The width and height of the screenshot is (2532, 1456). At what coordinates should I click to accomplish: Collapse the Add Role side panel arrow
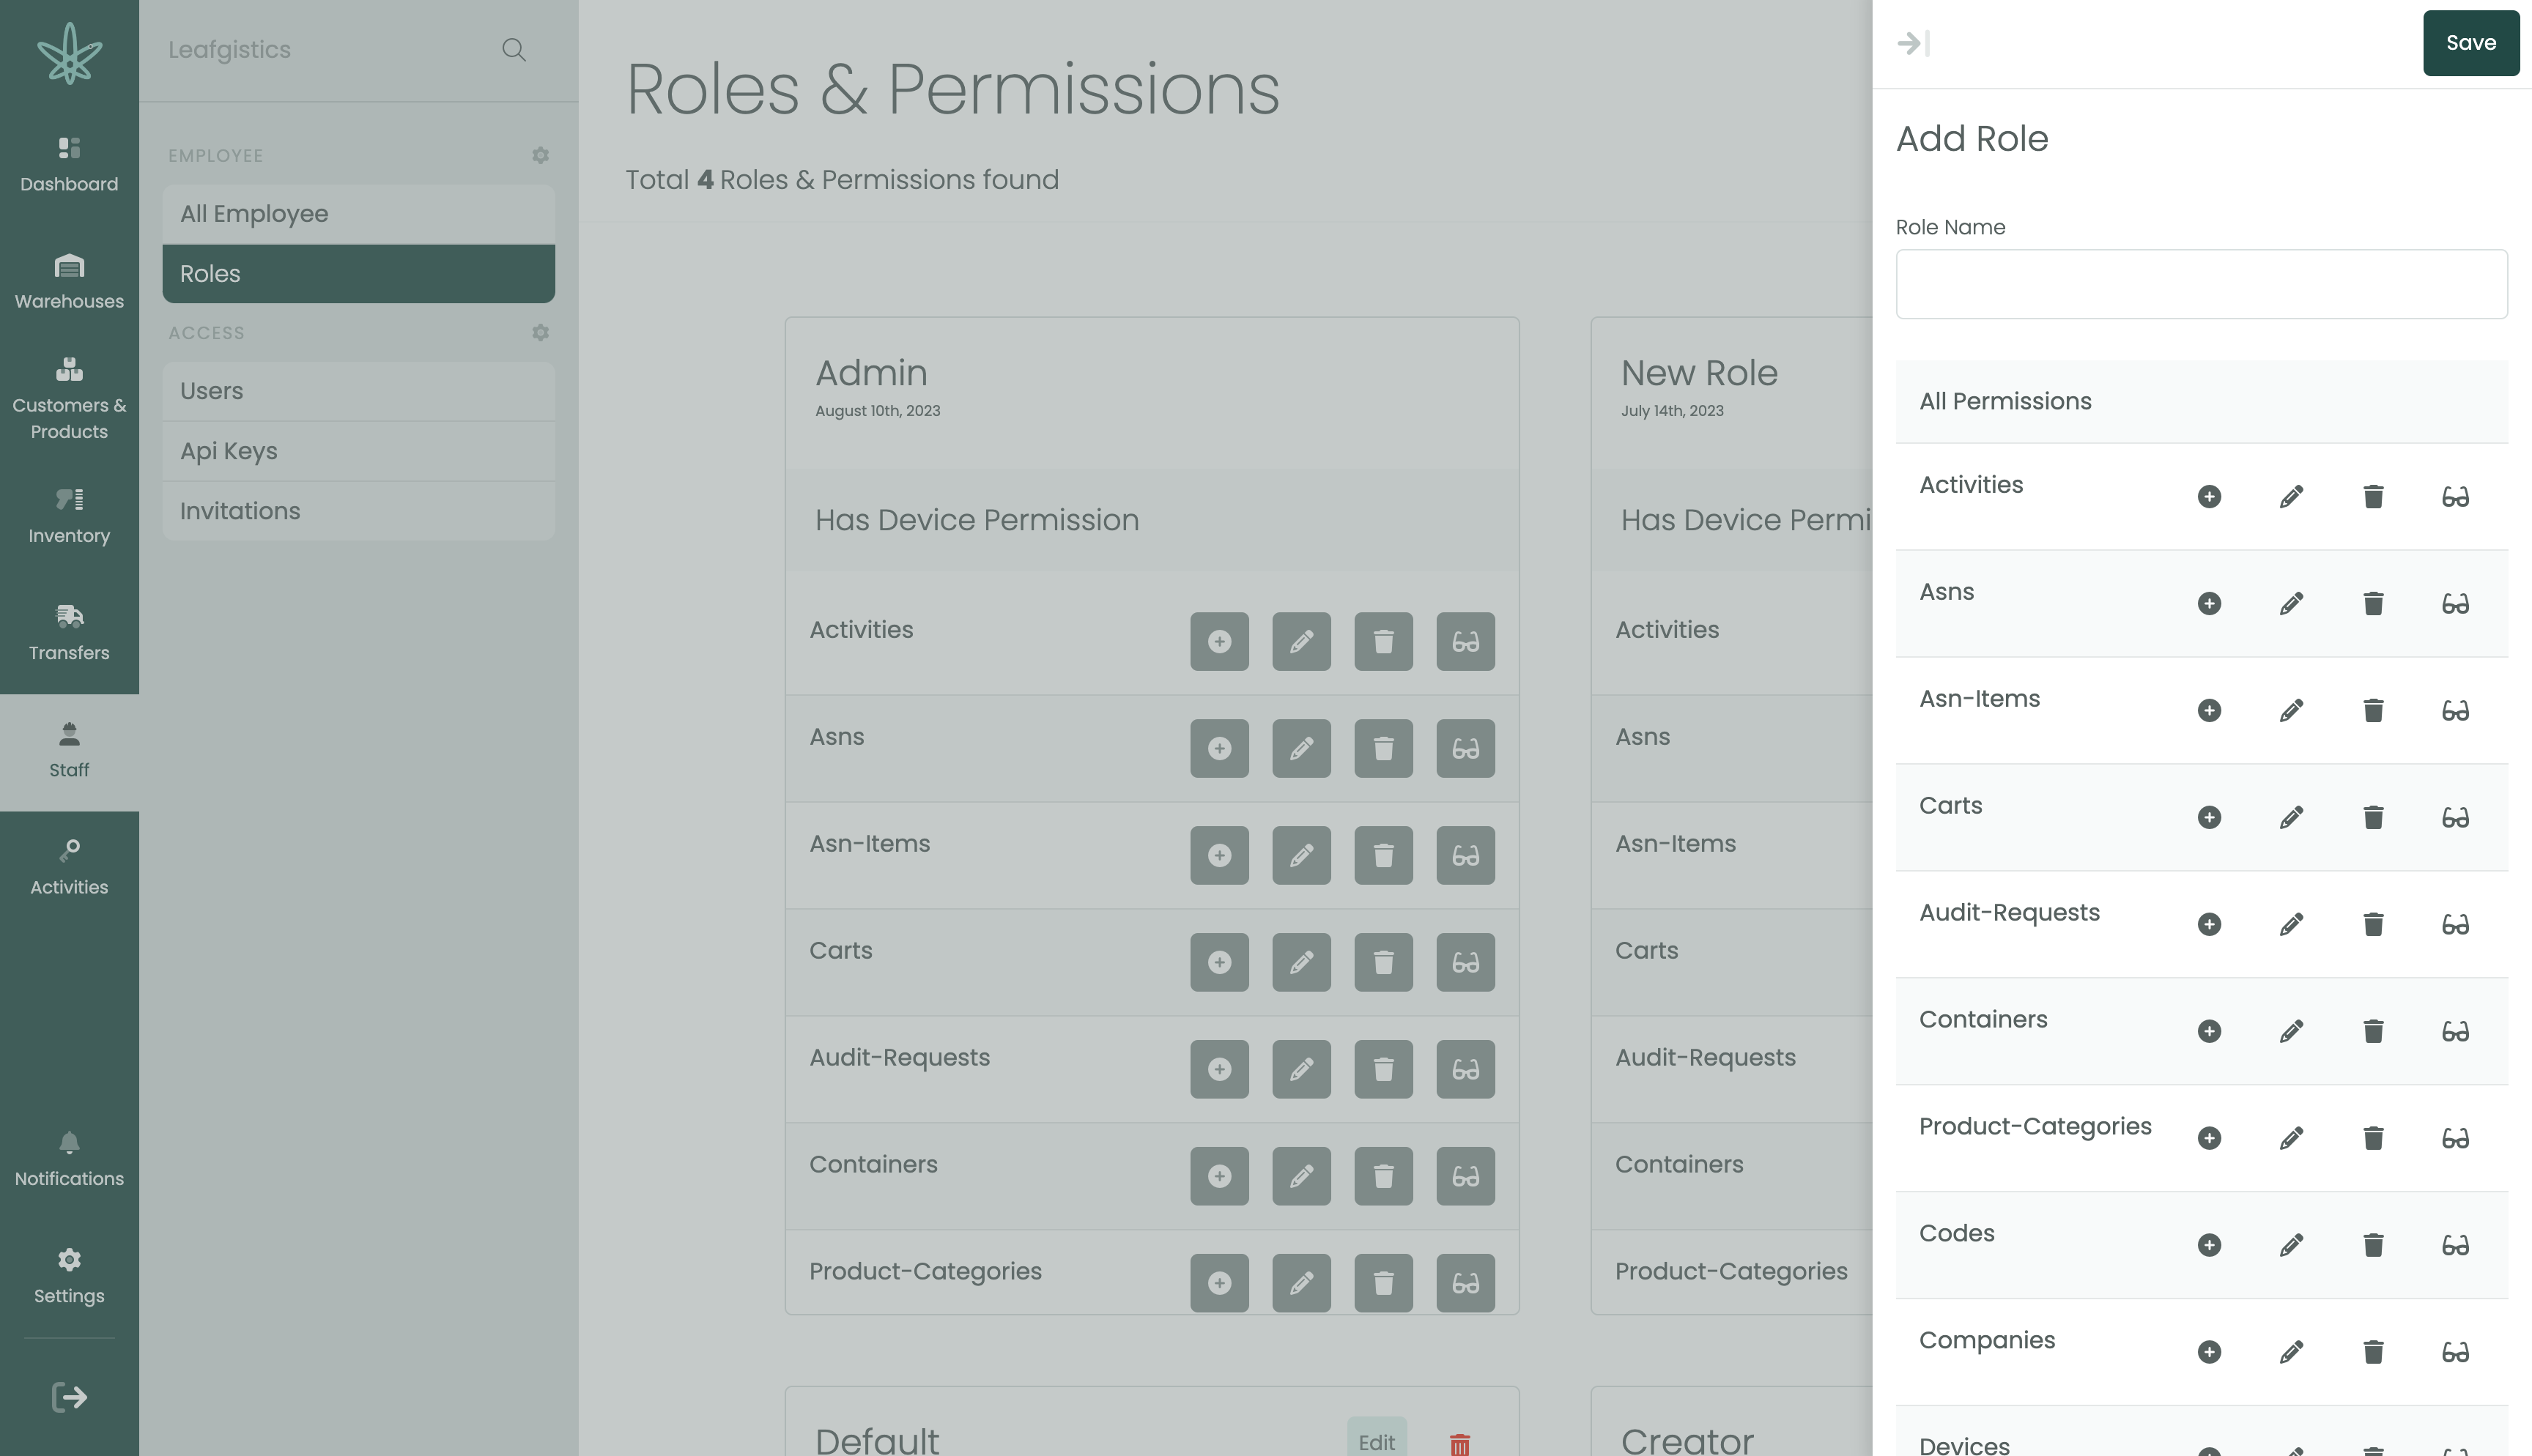tap(1913, 43)
